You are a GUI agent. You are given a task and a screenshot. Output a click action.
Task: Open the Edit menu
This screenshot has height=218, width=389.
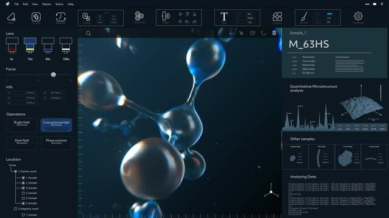click(x=25, y=4)
